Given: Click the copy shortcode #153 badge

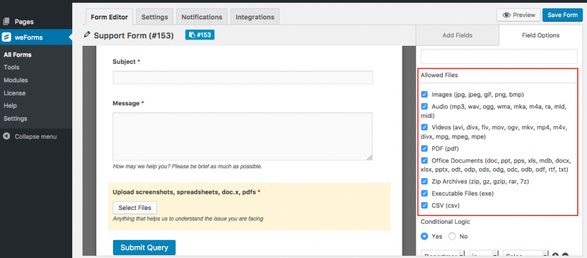Looking at the screenshot, I should click(x=199, y=35).
